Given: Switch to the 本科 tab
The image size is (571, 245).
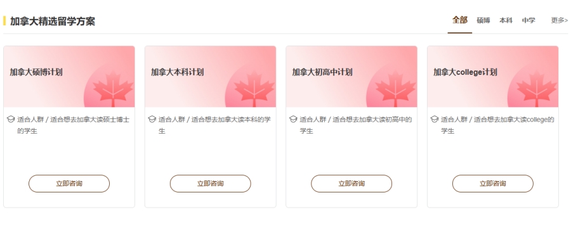Looking at the screenshot, I should 506,21.
